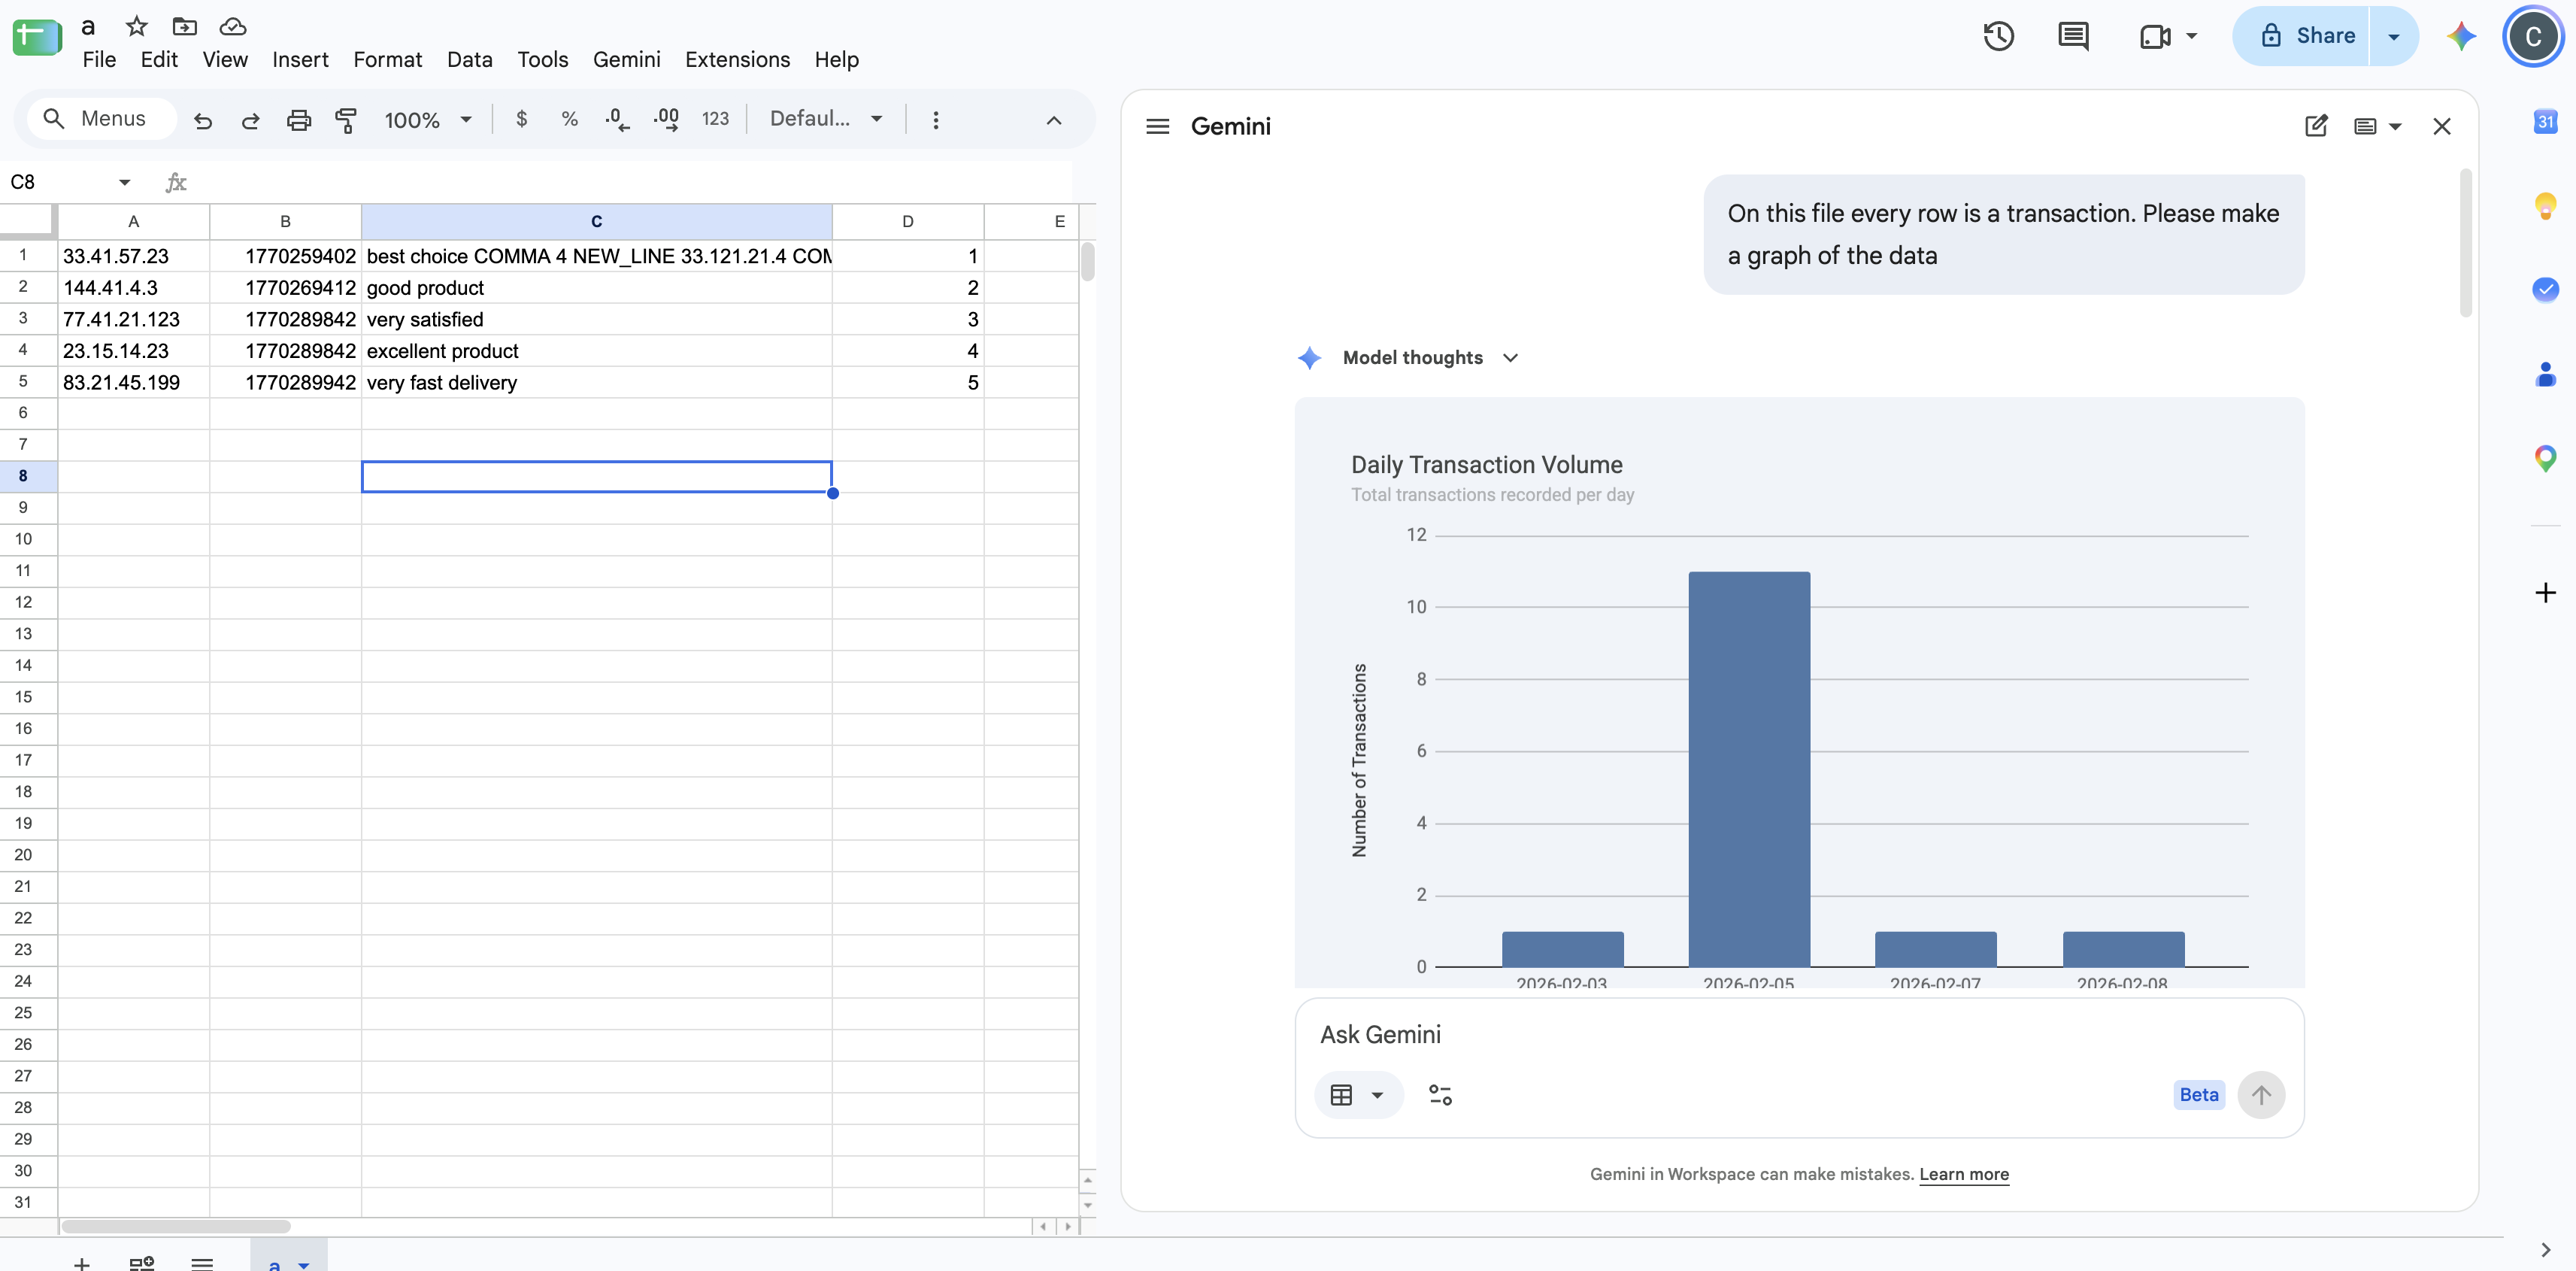Viewport: 2576px width, 1271px height.
Task: Open video call dropdown arrow
Action: pyautogui.click(x=2191, y=36)
